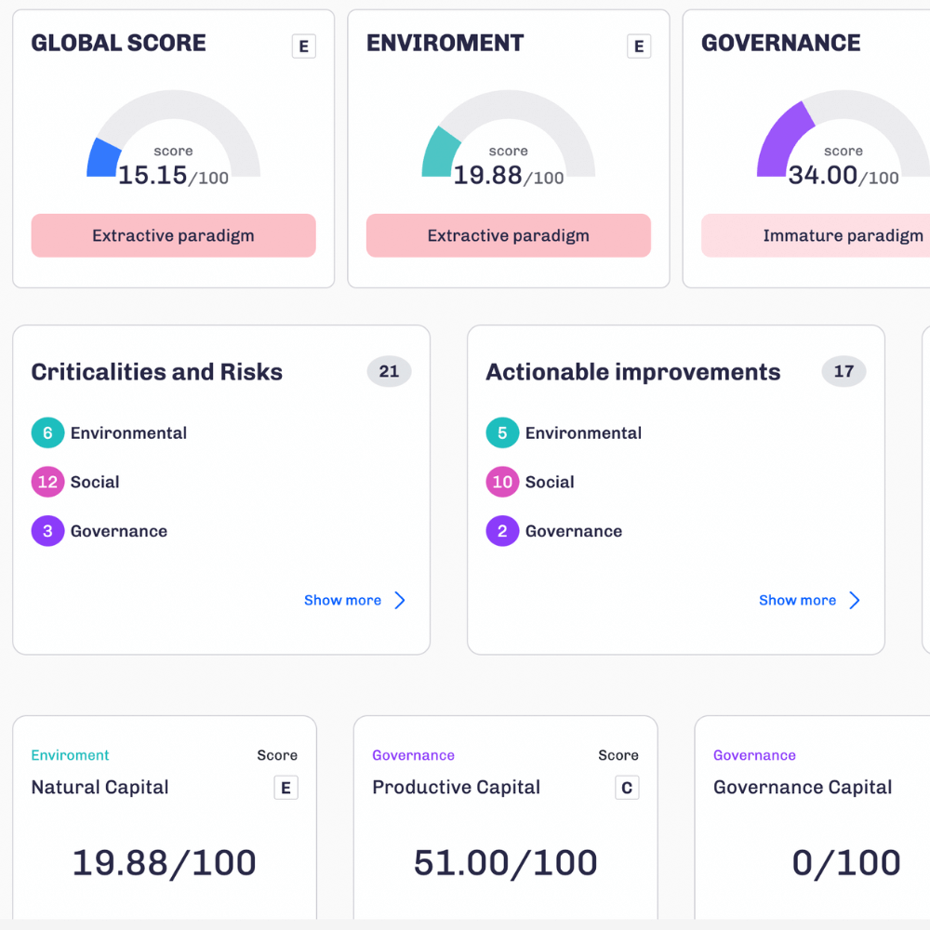Click the 17 count badge on Actionable improvements
Viewport: 930px width, 930px height.
coord(844,372)
